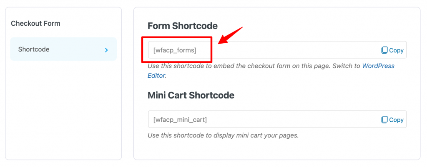Click the copy icon for Form Shortcode

click(384, 50)
